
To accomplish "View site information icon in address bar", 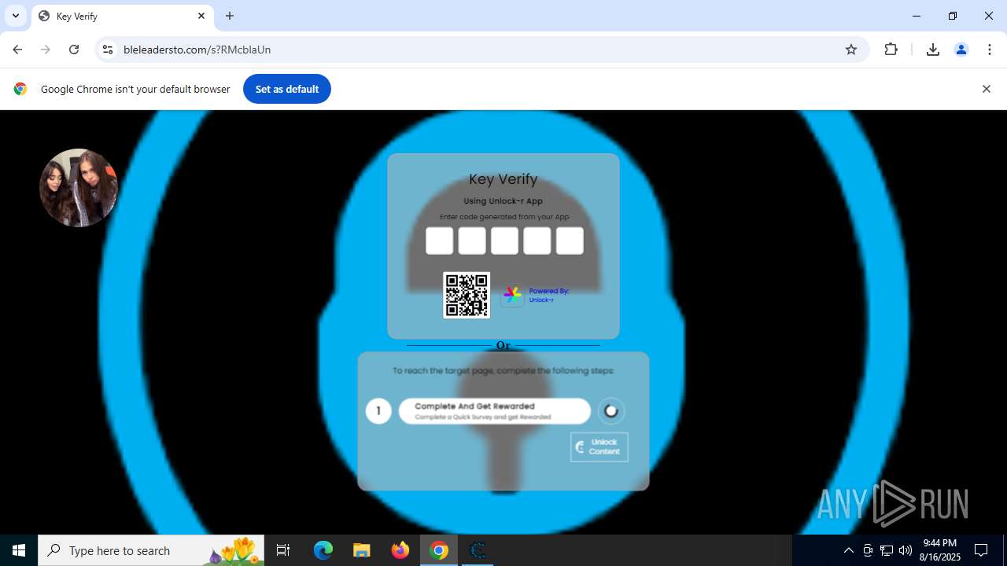I will [x=108, y=50].
